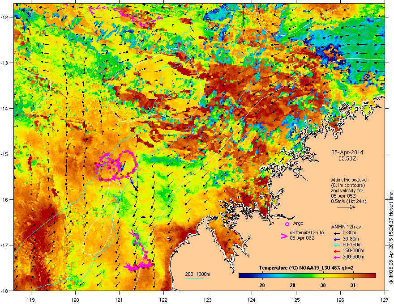The width and height of the screenshot is (394, 304).
Task: Click the '80-150m' depth label
Action: 352,245
